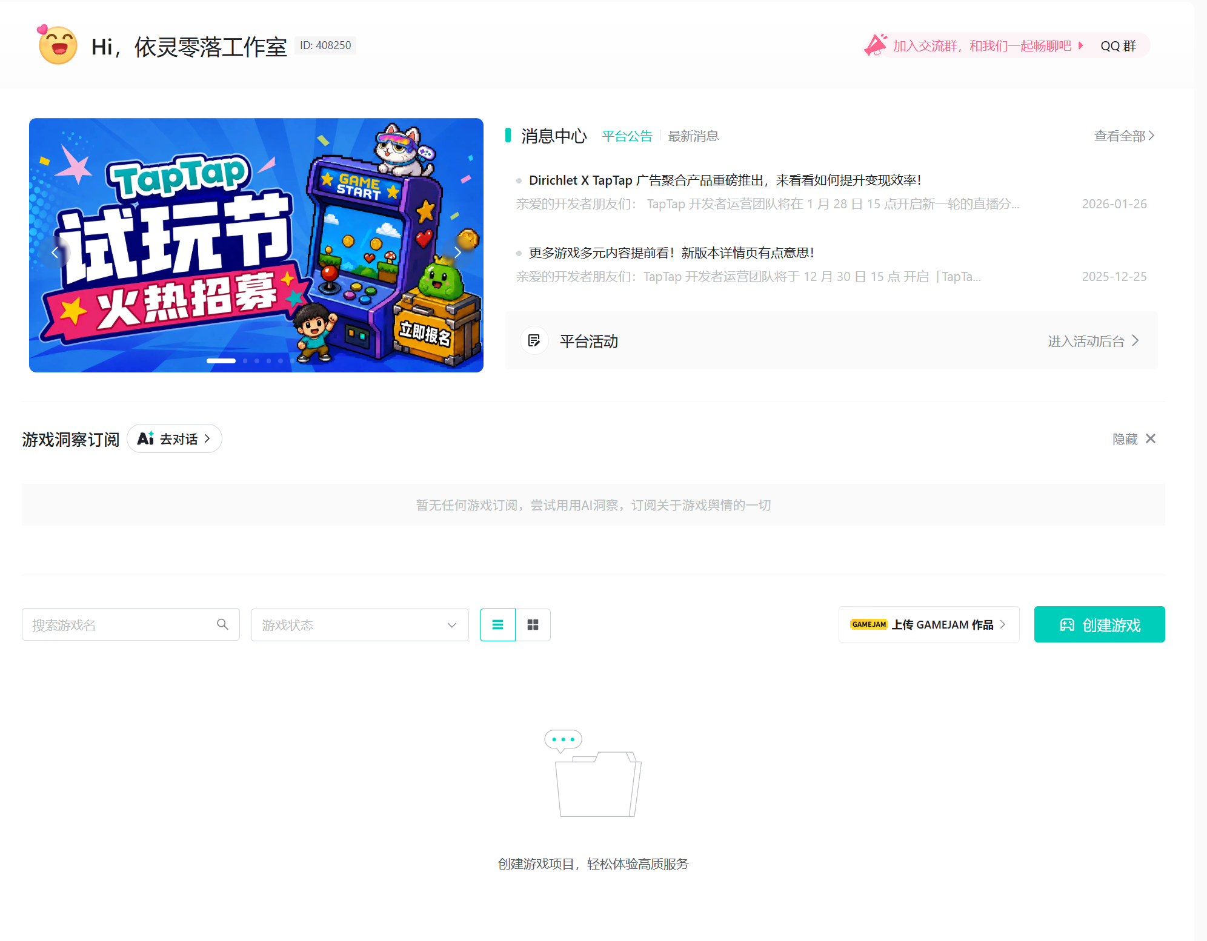Switch to the 平台公告 tab
Screen dimensions: 1207x941
(x=627, y=136)
